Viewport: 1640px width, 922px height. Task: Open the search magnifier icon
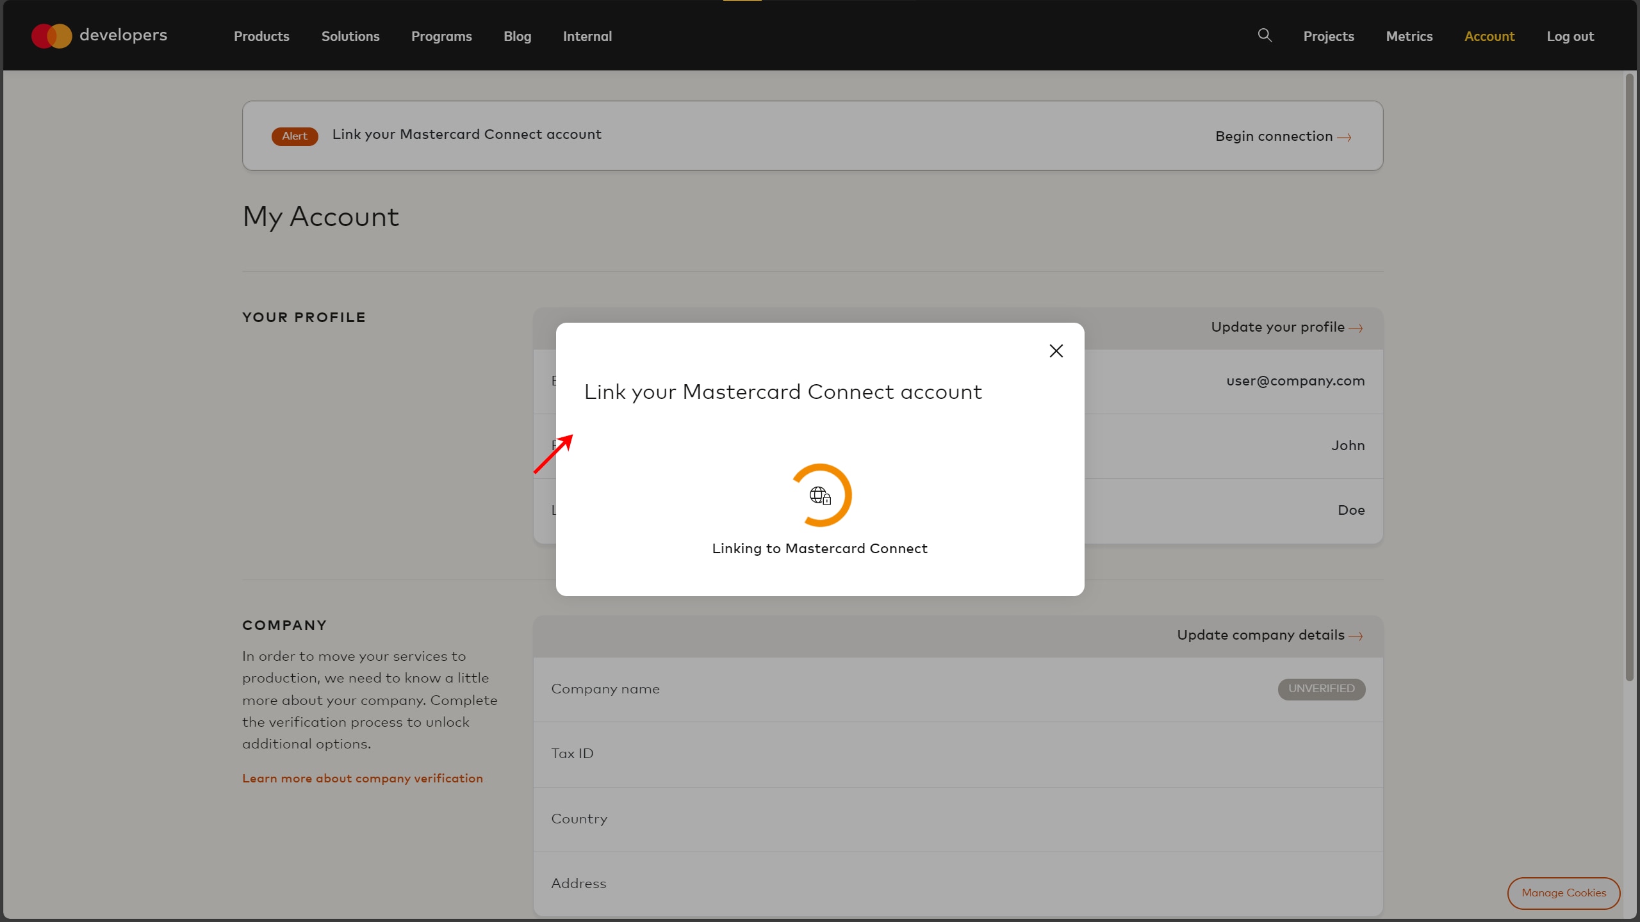tap(1264, 35)
